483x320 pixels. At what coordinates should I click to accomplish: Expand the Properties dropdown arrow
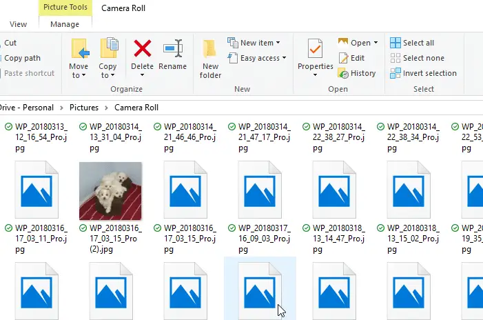315,75
